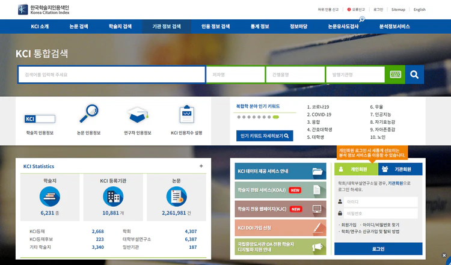
Task: Click megaphone icon on OA 전환 banner
Action: [317, 247]
